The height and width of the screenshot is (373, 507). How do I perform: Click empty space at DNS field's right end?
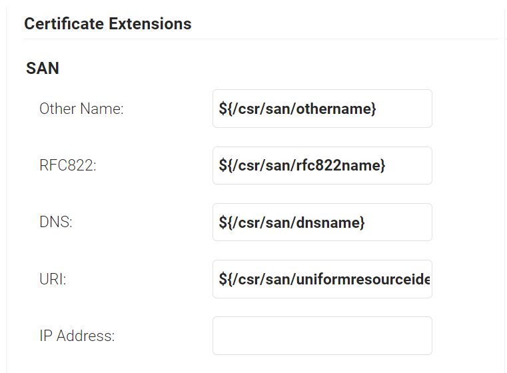click(x=406, y=222)
